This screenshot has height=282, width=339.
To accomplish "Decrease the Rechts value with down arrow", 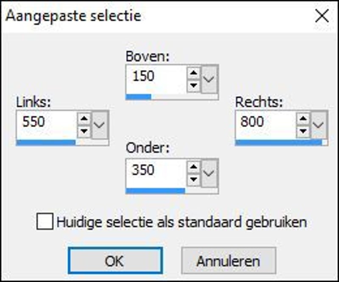I will (303, 131).
